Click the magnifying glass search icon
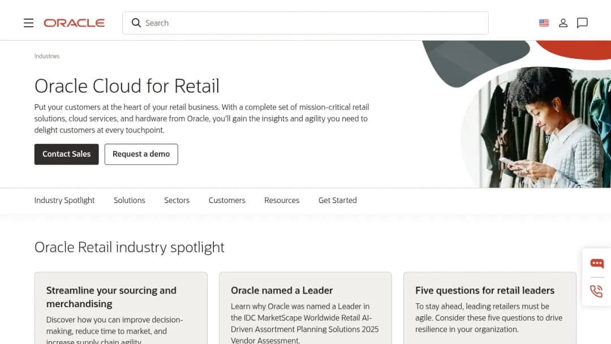Screen dimensions: 611x344 [x=136, y=23]
